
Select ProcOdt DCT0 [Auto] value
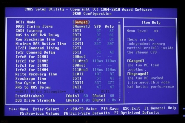[x=73, y=96]
